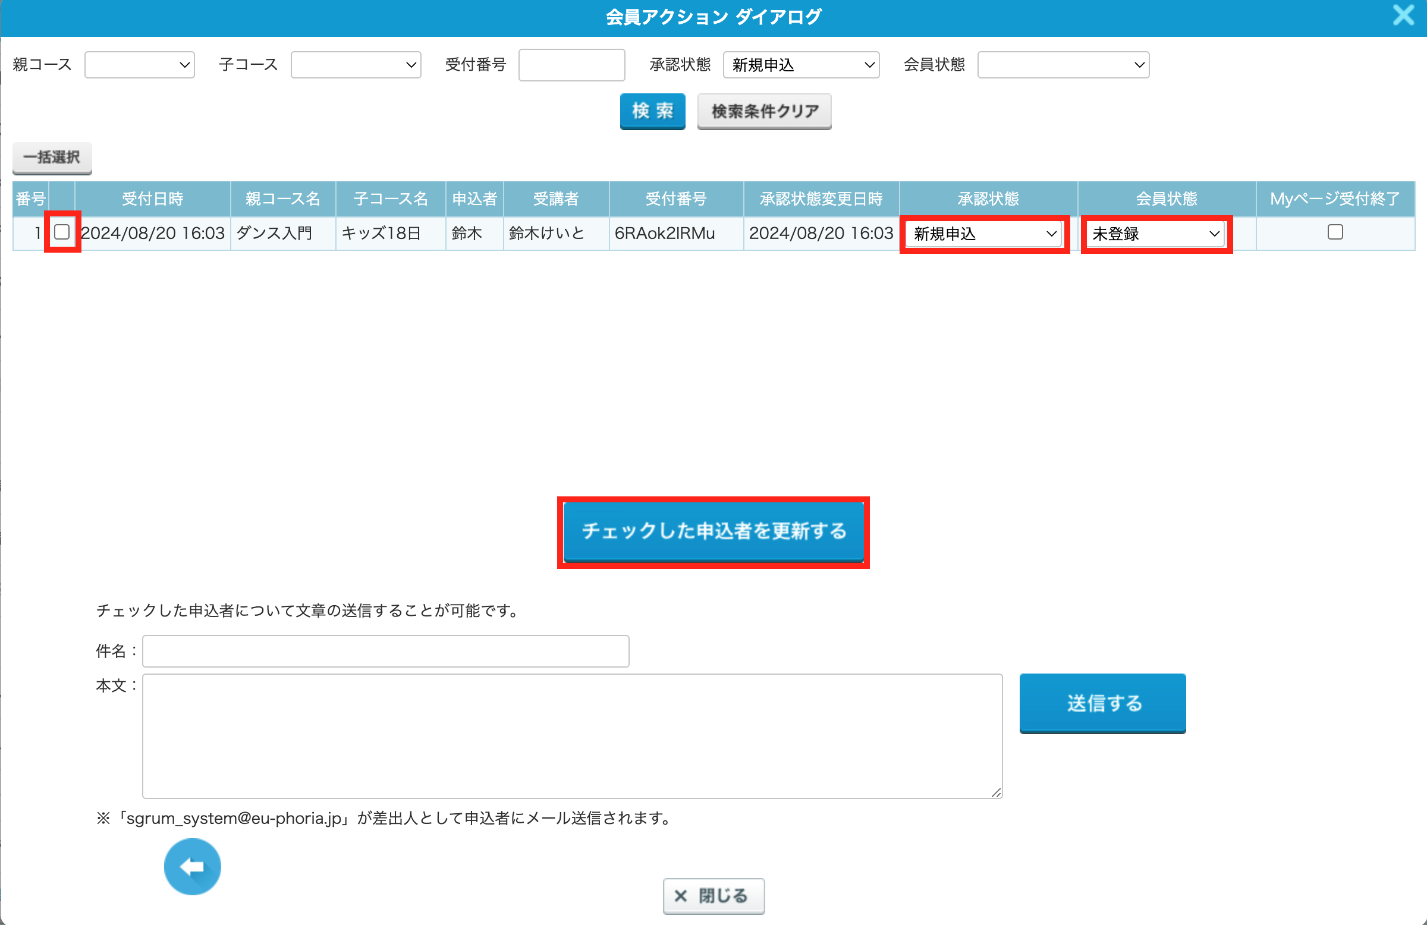Click the 子コース名 column header
1427x925 pixels.
(390, 199)
